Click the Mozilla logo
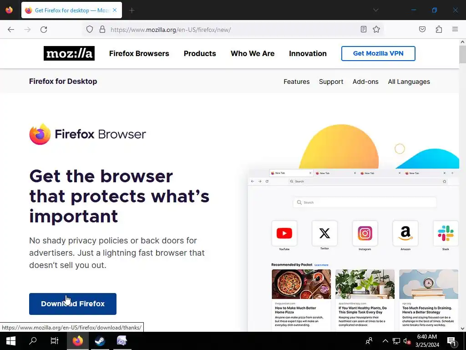 [69, 53]
